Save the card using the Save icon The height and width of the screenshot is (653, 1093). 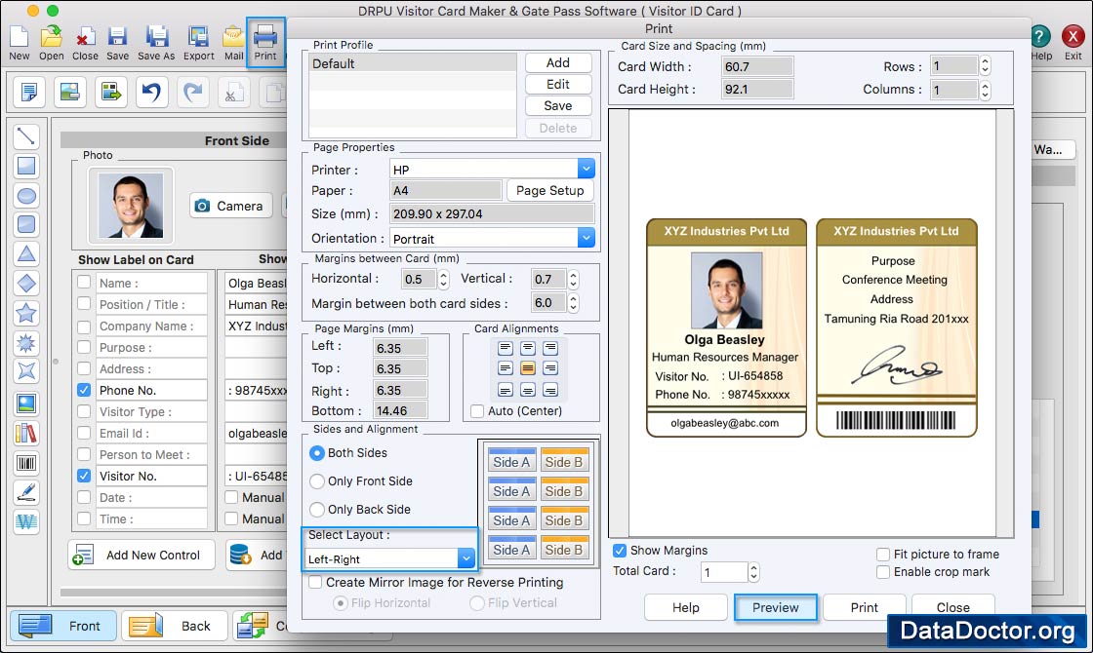coord(117,43)
